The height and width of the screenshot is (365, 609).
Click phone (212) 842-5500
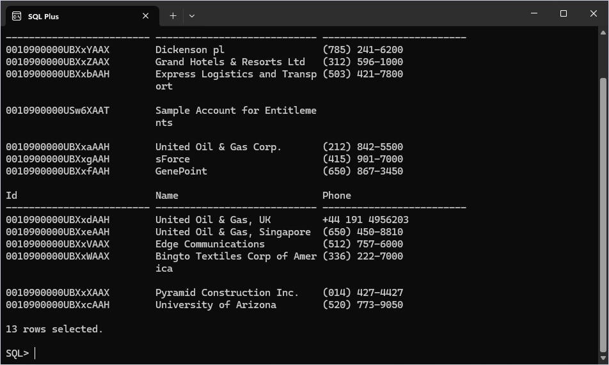(363, 147)
